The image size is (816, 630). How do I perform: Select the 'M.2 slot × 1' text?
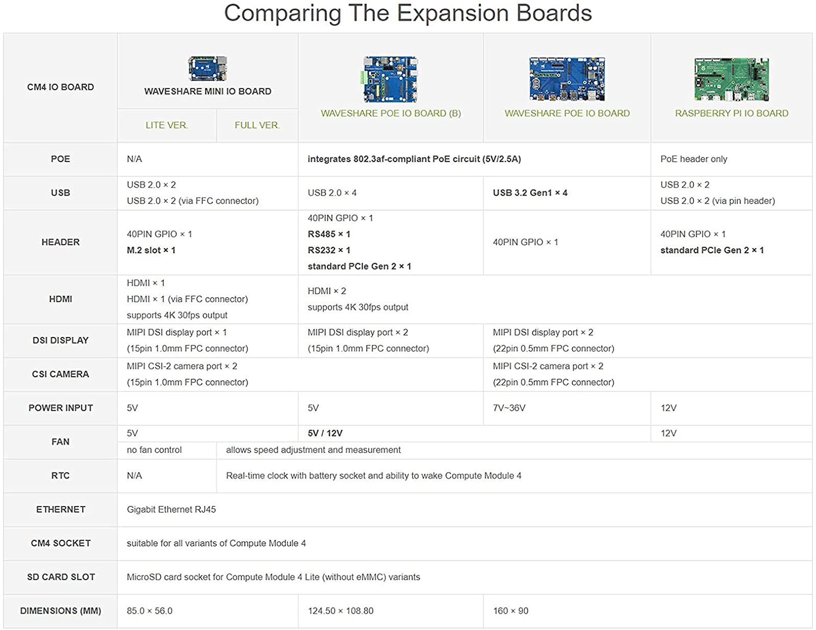pos(151,250)
